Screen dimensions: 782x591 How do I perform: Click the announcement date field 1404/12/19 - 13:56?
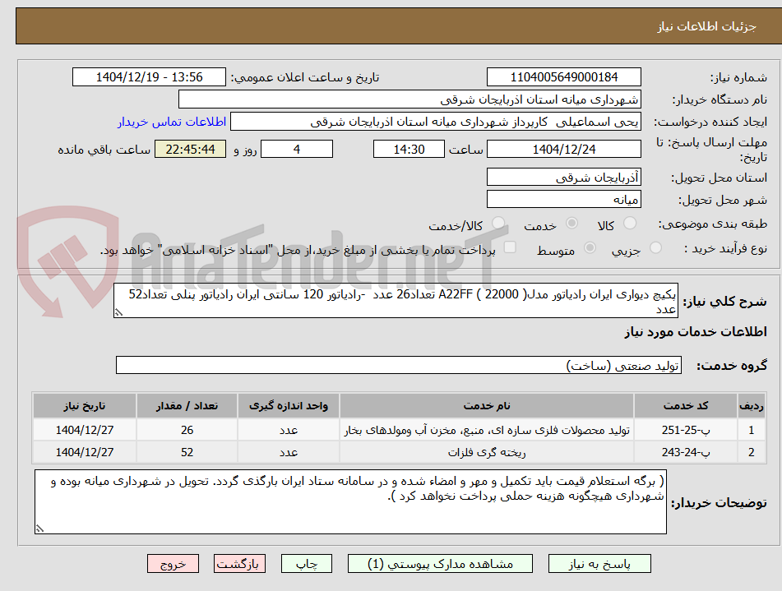click(149, 77)
